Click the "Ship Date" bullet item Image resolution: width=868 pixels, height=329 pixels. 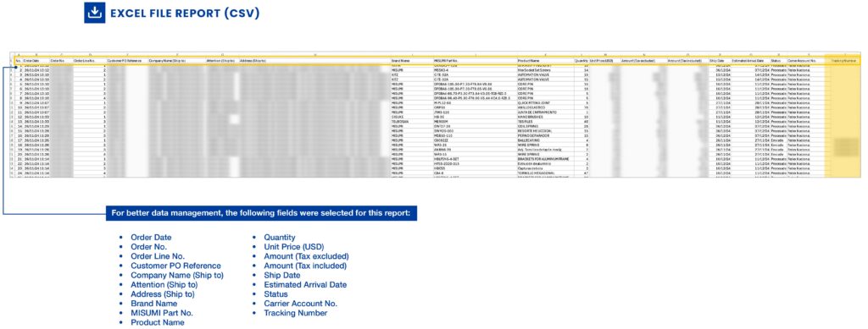281,275
